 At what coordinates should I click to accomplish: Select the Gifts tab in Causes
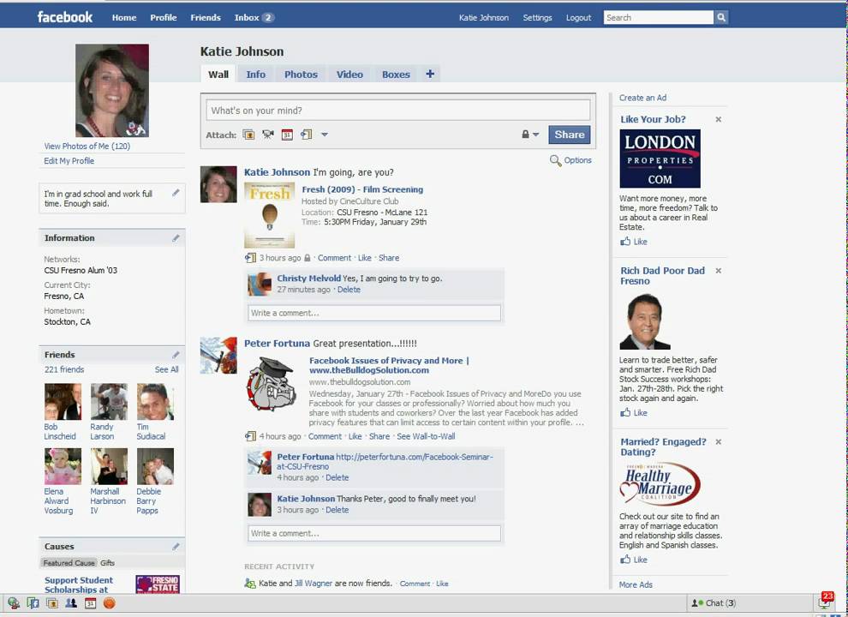[107, 563]
